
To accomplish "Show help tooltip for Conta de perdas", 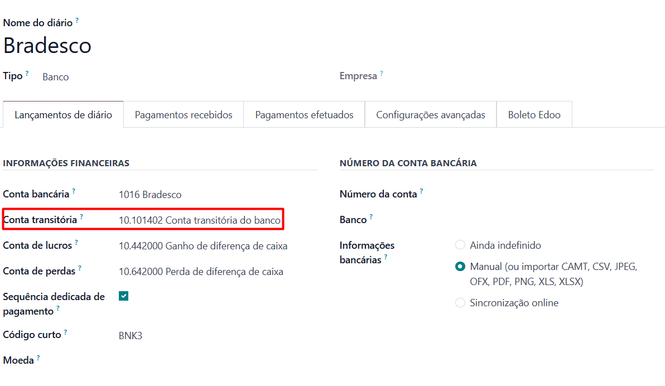I will (79, 268).
